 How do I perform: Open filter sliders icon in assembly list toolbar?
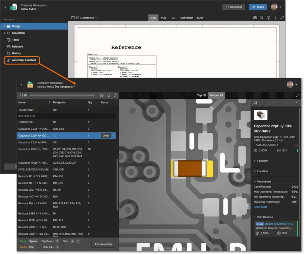coord(115,95)
